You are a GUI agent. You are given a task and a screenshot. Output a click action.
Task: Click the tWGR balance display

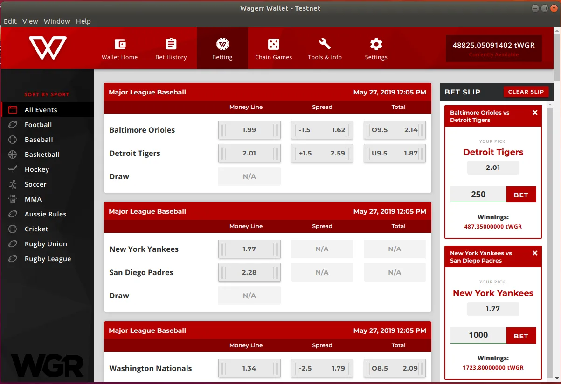point(494,48)
